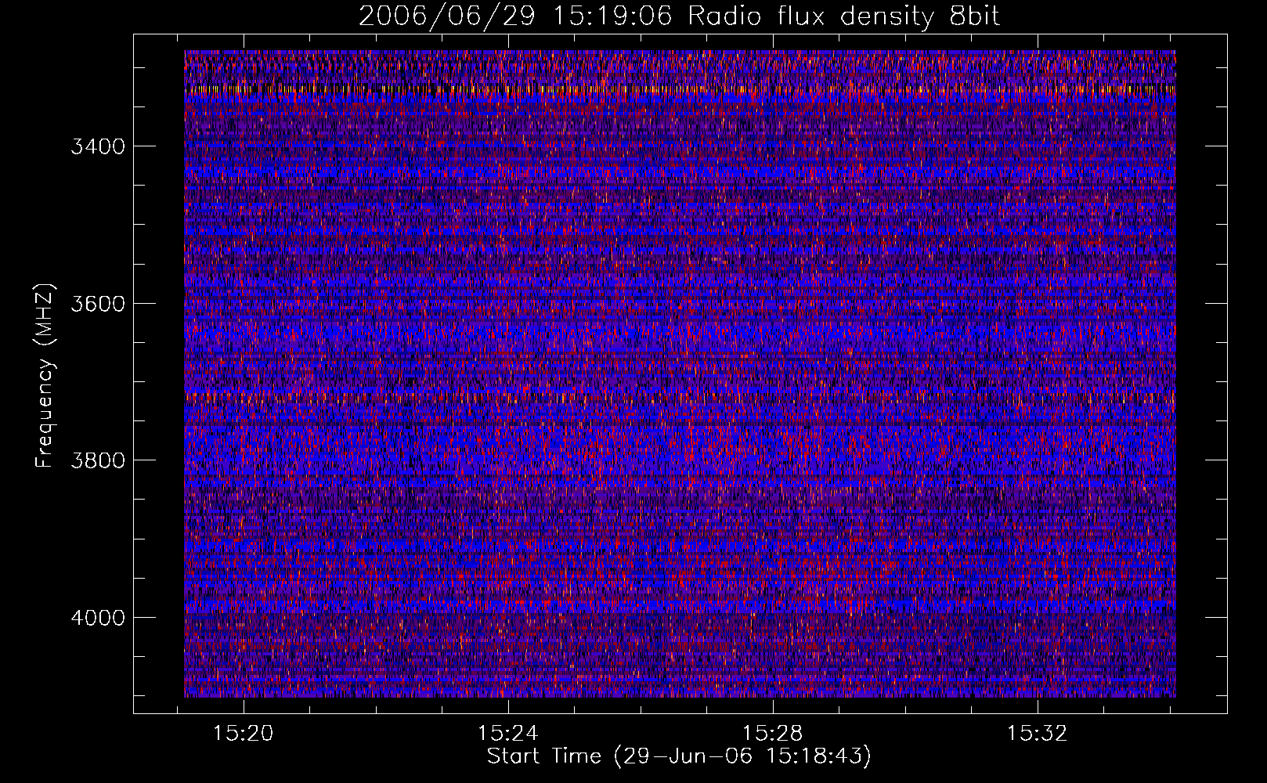Click the 3600 frequency tick label

pyautogui.click(x=98, y=304)
